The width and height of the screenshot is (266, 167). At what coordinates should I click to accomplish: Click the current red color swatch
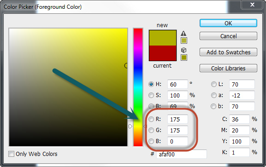tap(163, 53)
